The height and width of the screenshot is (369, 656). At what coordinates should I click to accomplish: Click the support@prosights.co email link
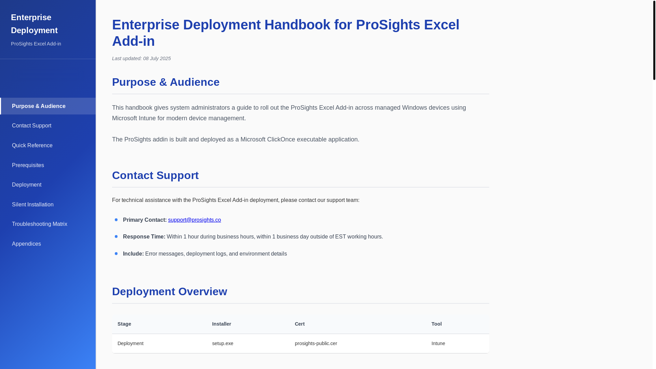(194, 220)
